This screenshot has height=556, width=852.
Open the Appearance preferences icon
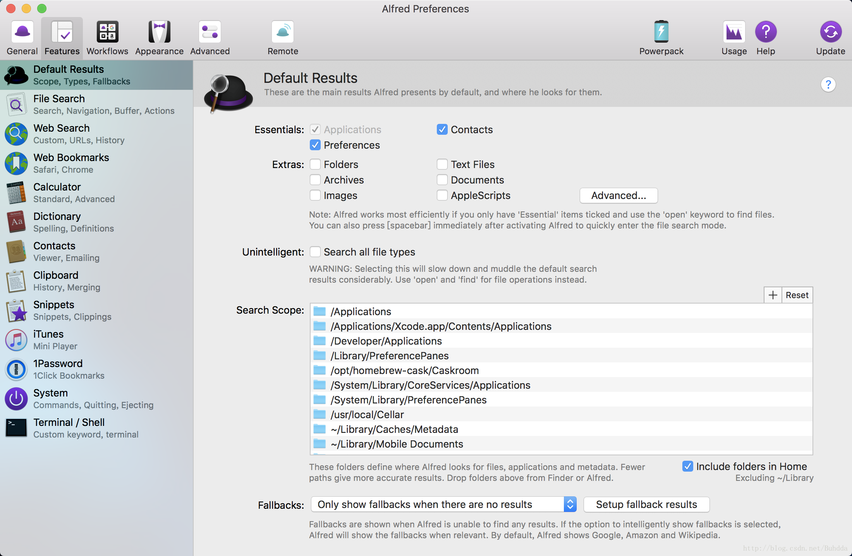pyautogui.click(x=159, y=32)
